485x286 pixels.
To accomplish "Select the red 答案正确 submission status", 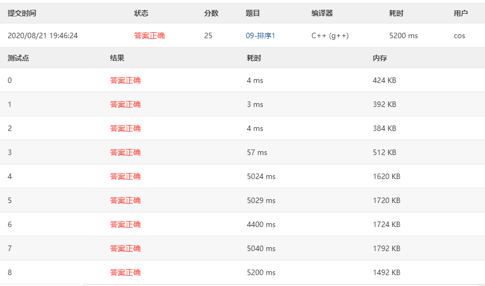I will pos(149,36).
